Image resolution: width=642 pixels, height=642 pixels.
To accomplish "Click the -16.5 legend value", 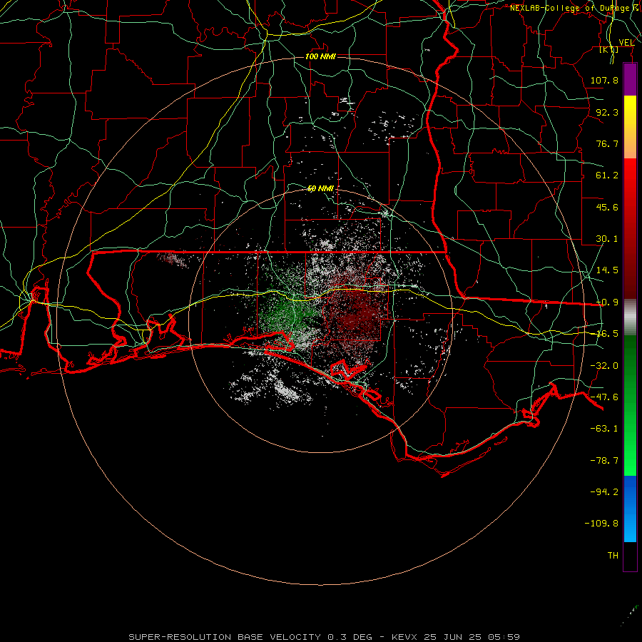I will [607, 334].
